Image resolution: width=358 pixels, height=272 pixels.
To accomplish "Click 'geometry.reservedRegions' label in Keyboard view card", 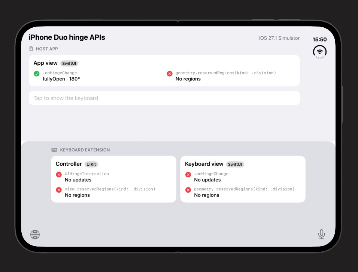I will tap(244, 189).
